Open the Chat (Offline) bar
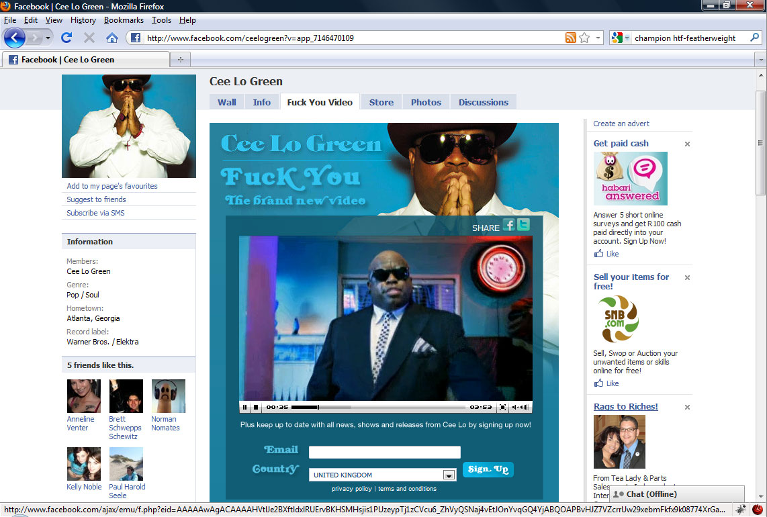The image size is (767, 517). (x=676, y=494)
